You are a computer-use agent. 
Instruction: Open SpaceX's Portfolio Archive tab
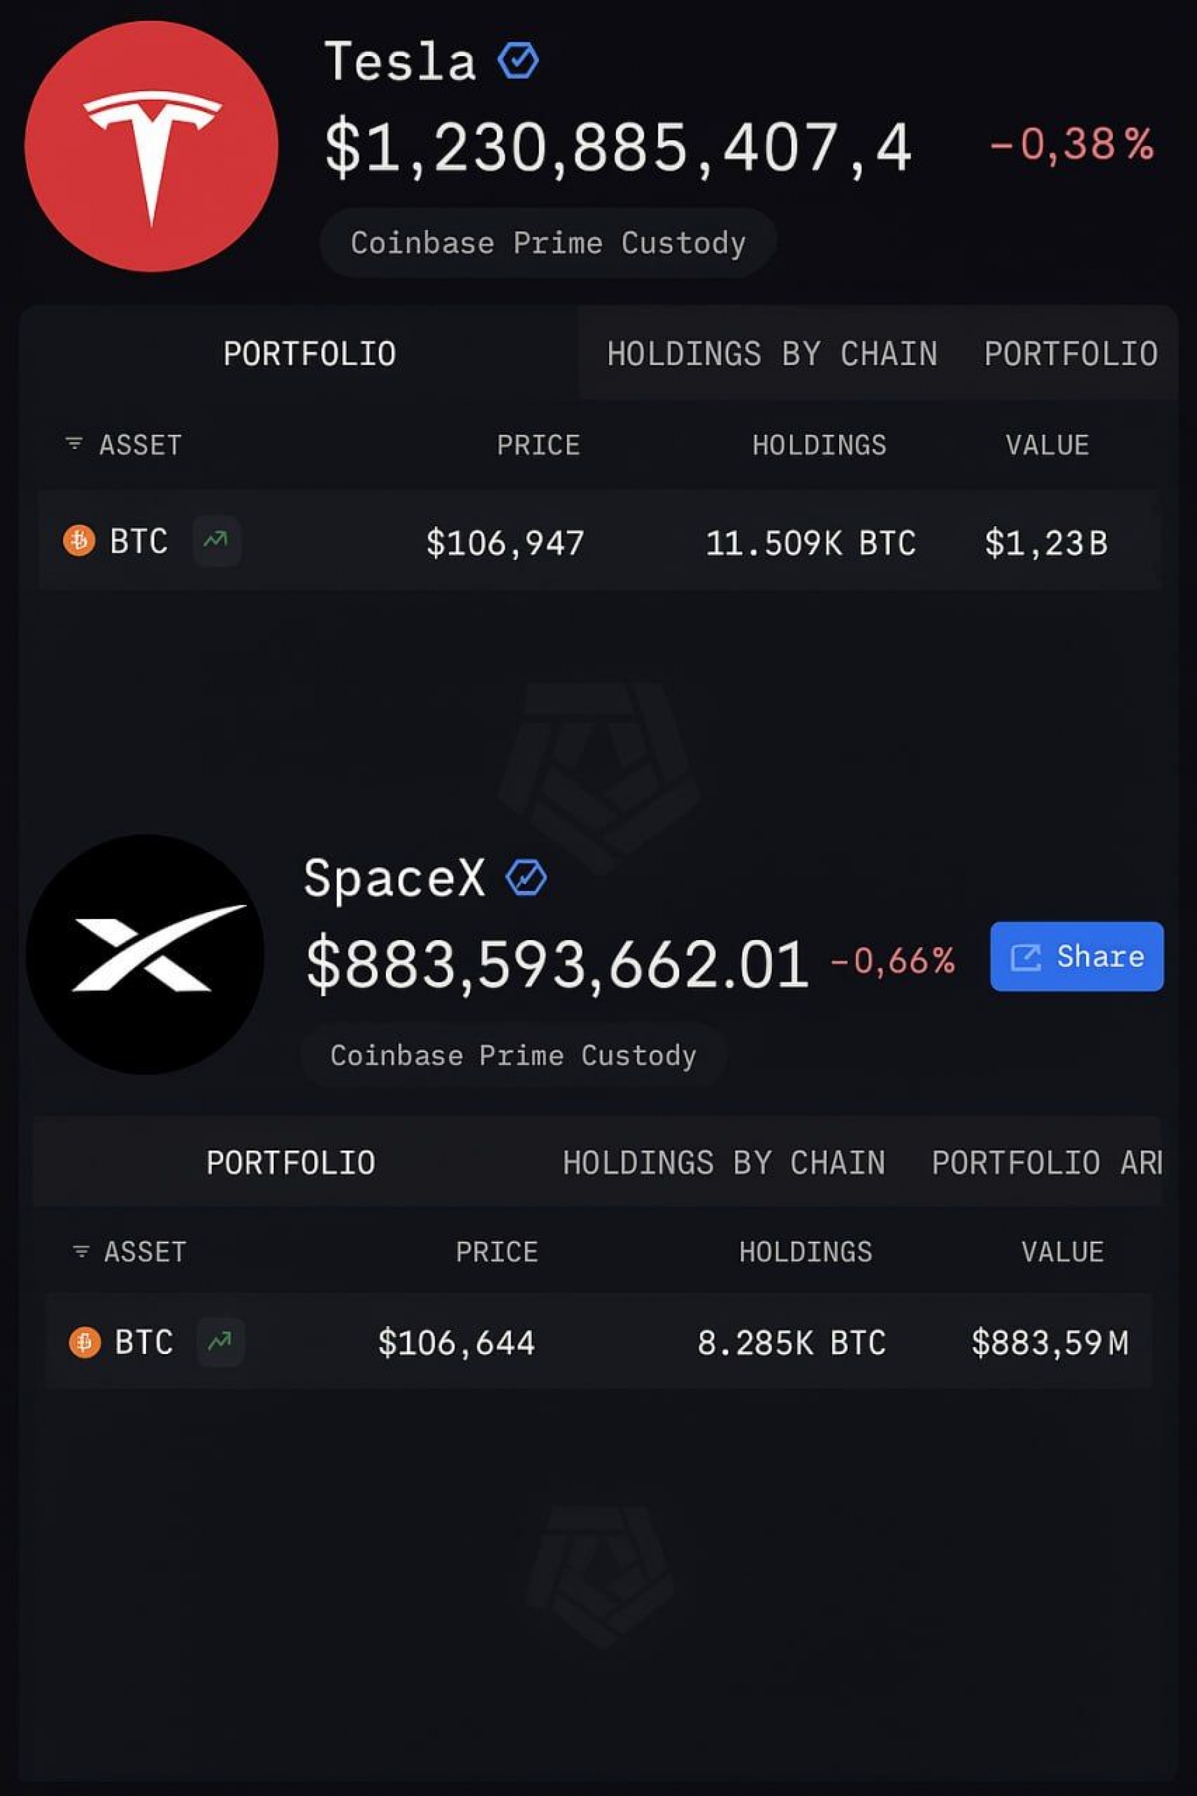pos(1047,1163)
